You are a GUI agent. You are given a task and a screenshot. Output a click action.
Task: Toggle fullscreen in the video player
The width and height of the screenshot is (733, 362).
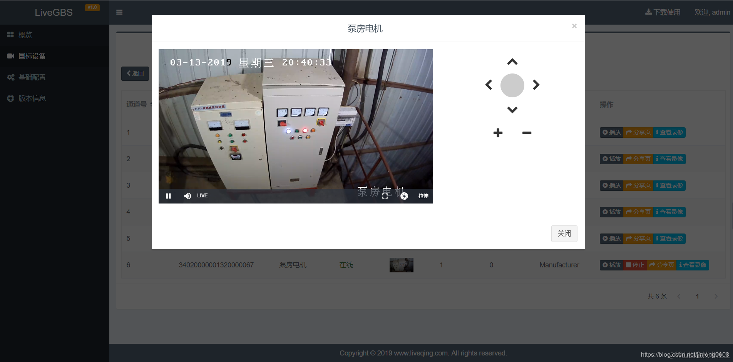coord(385,196)
